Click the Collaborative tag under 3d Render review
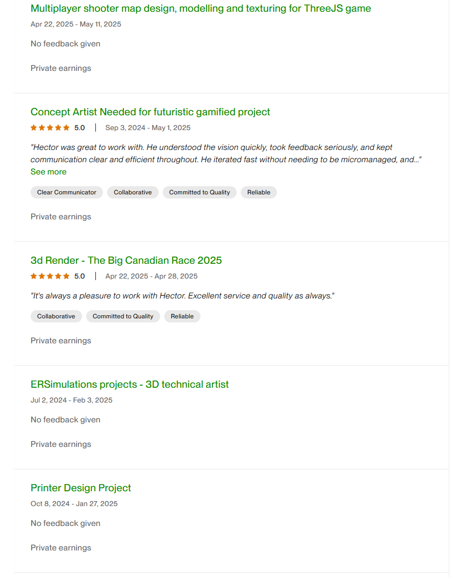The image size is (459, 577). coord(56,316)
